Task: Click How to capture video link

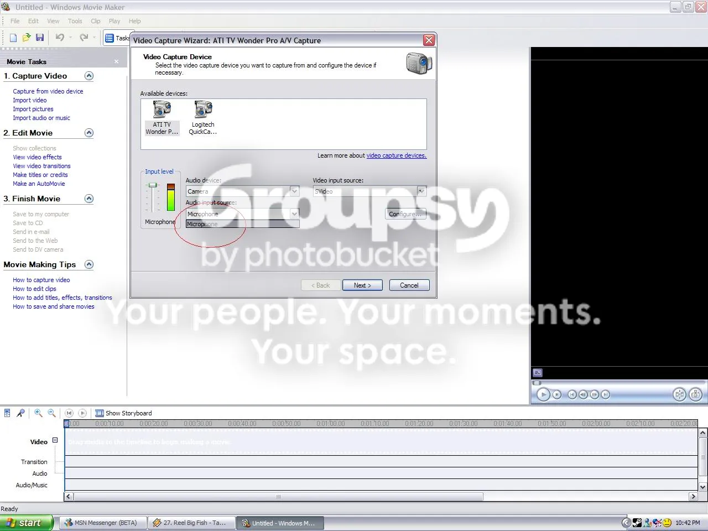Action: click(x=41, y=280)
